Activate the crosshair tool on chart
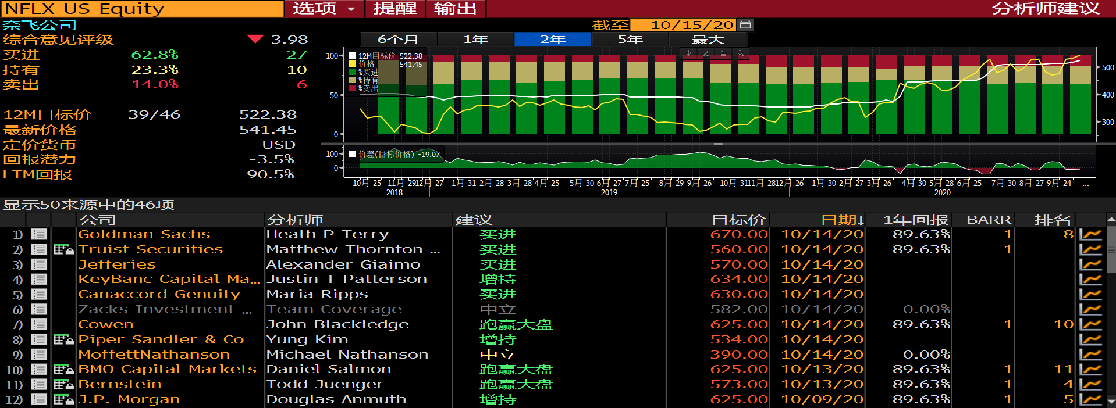The height and width of the screenshot is (408, 1116). pos(688,53)
